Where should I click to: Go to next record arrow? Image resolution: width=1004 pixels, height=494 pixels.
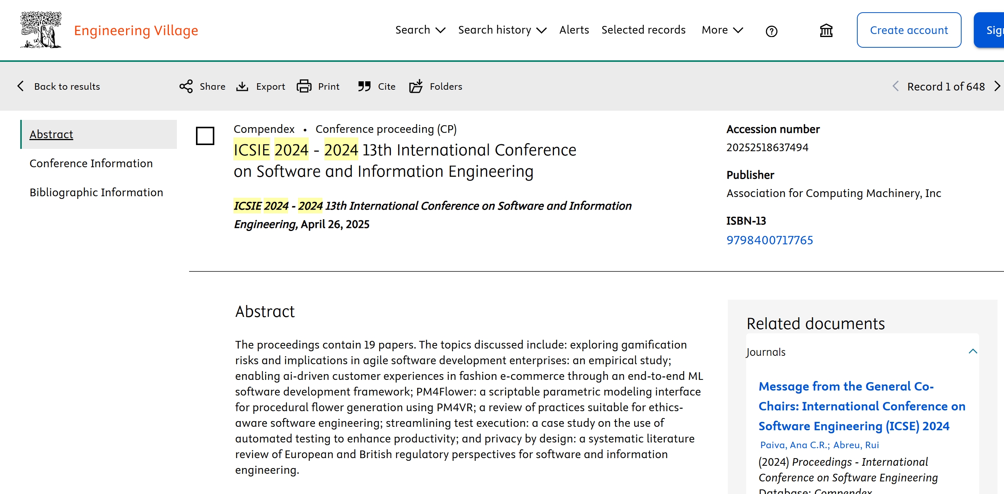click(997, 86)
